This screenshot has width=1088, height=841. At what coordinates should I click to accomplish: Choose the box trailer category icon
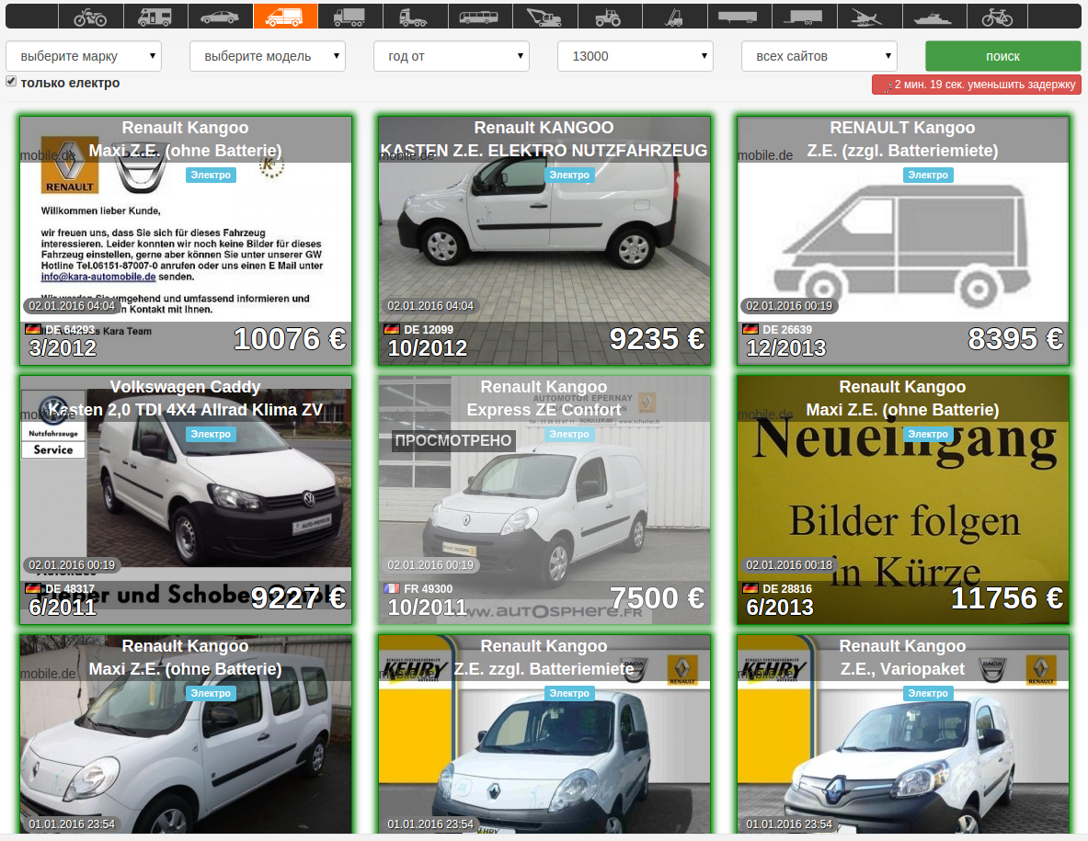(804, 17)
